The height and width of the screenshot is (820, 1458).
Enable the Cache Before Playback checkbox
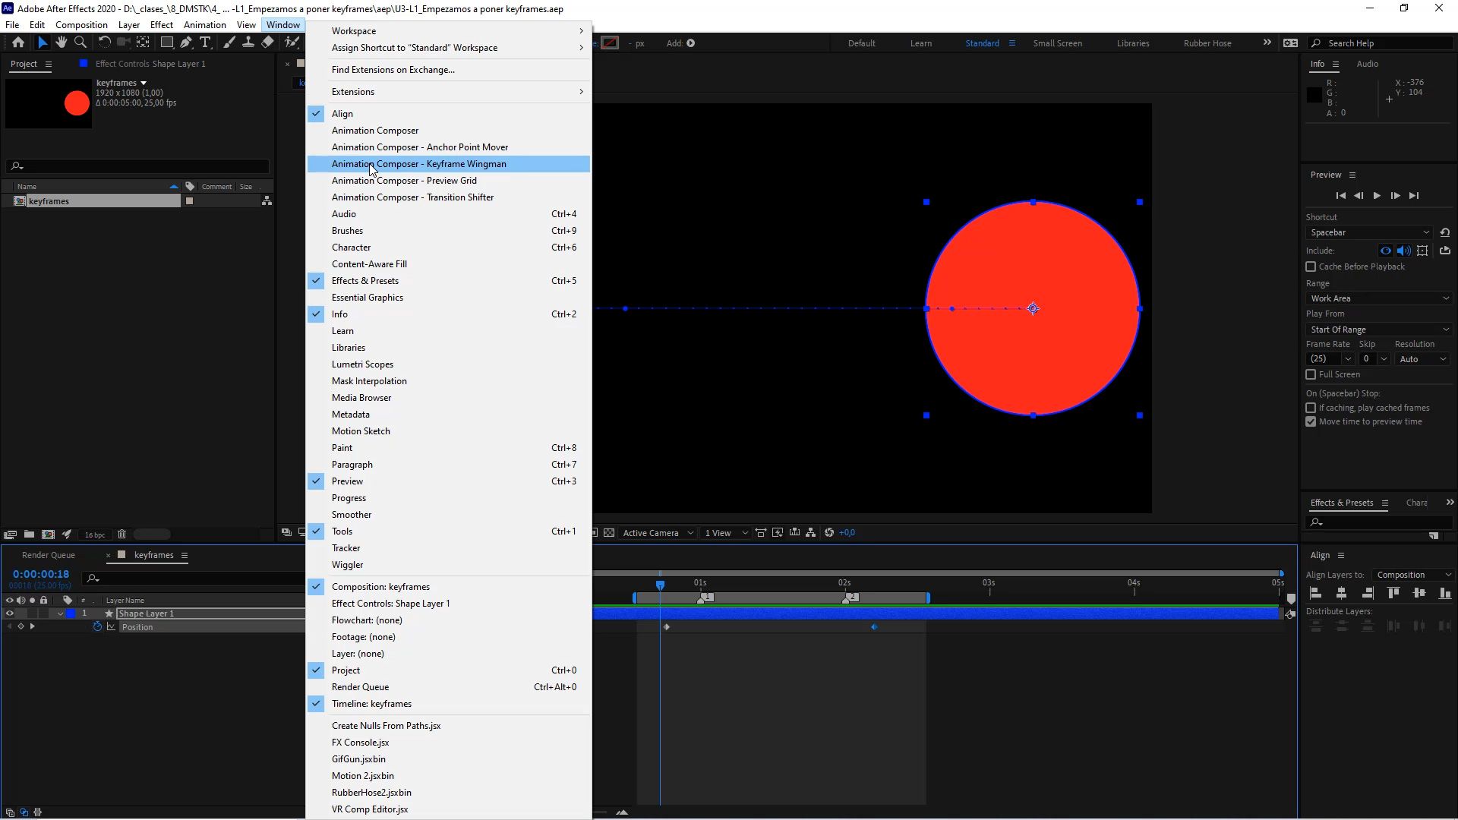point(1311,266)
